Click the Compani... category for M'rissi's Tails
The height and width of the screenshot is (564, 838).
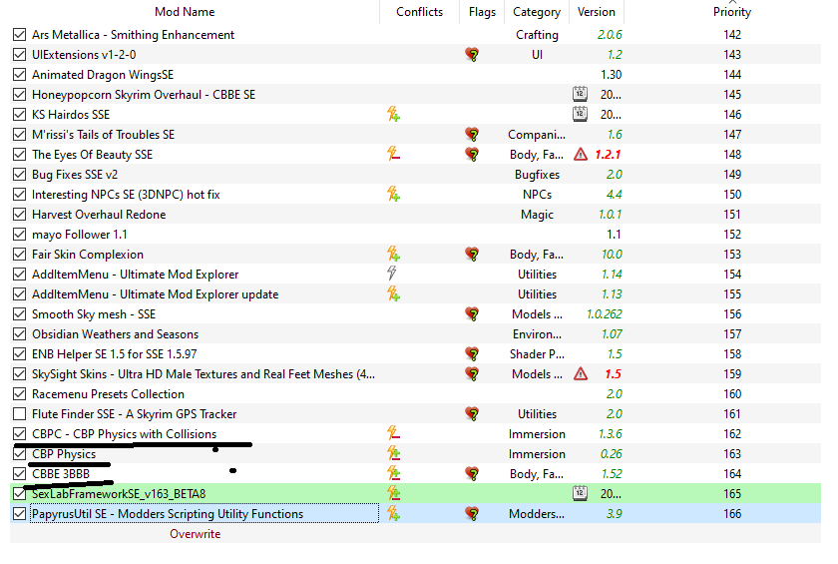click(x=537, y=134)
